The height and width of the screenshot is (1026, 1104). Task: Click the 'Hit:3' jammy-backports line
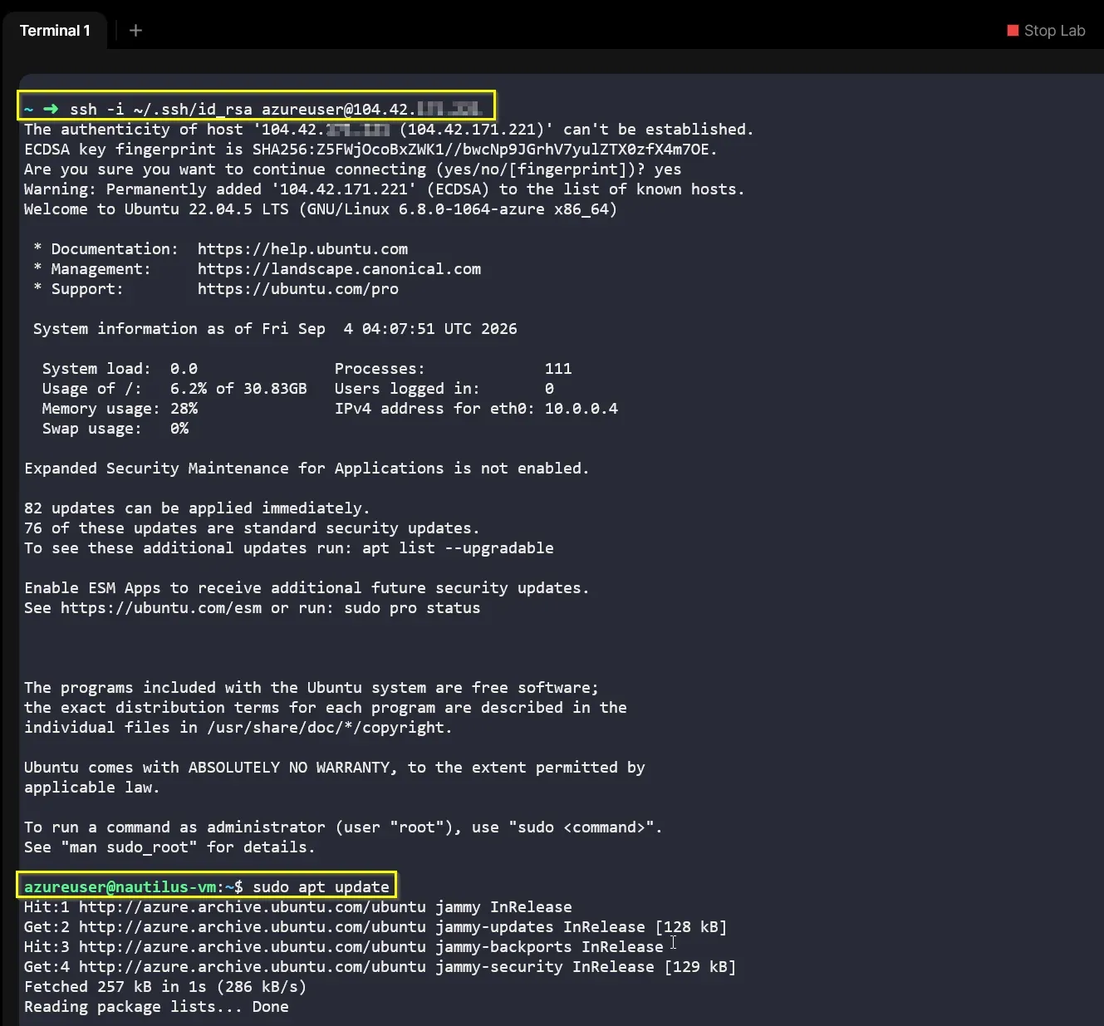pos(343,947)
